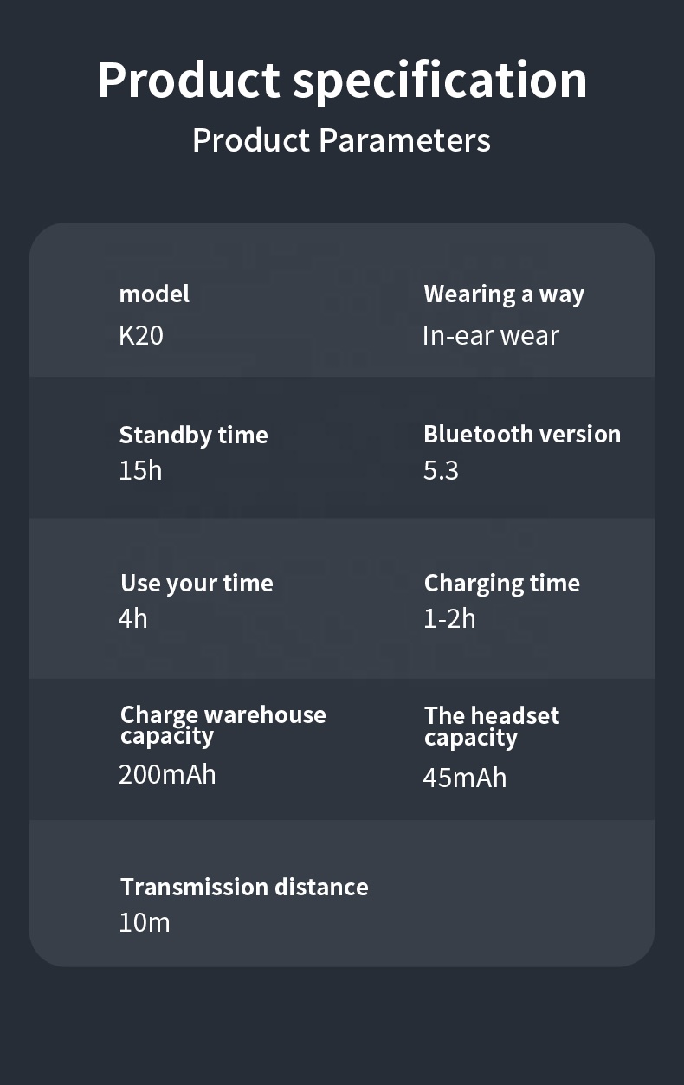Click the K20 model value
Image resolution: width=684 pixels, height=1085 pixels.
tap(141, 335)
